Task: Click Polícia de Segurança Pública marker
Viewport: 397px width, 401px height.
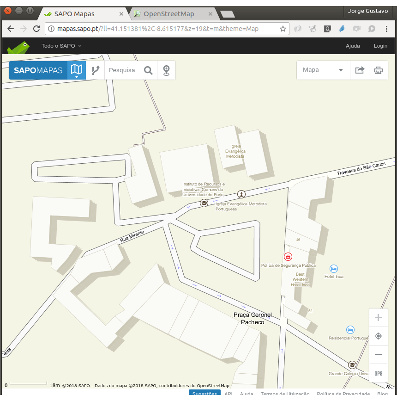Action: tap(288, 257)
